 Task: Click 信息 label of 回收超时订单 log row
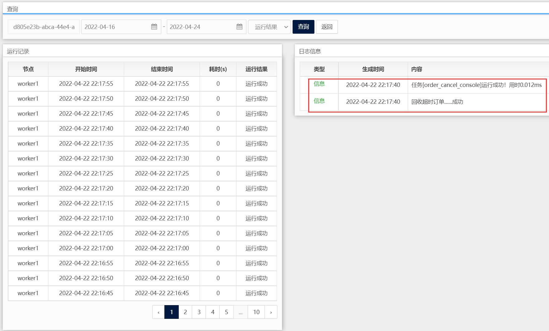319,101
